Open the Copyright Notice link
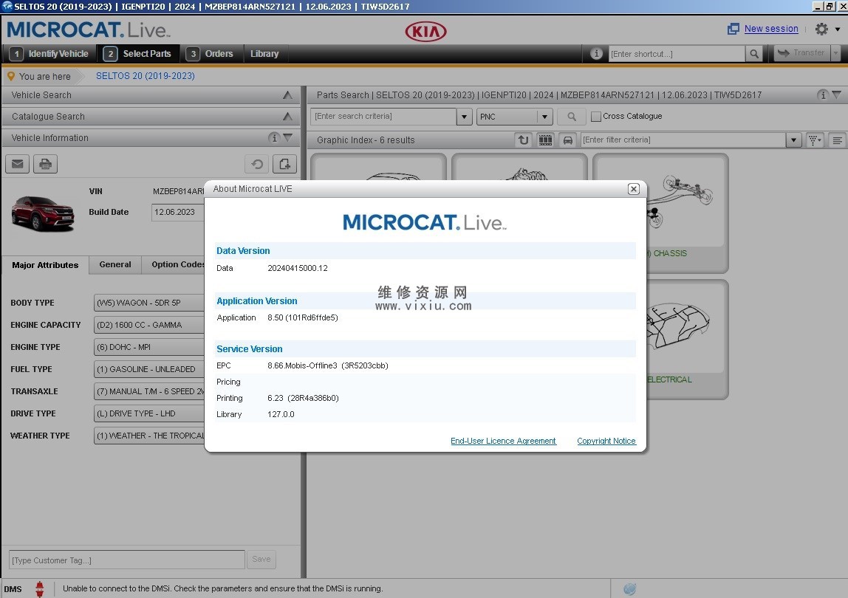The image size is (848, 598). point(606,441)
